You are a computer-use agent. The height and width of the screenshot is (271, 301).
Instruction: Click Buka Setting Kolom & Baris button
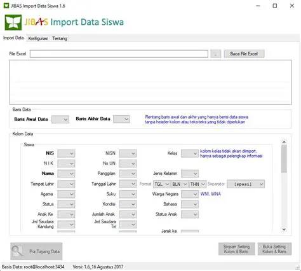tap(274, 249)
